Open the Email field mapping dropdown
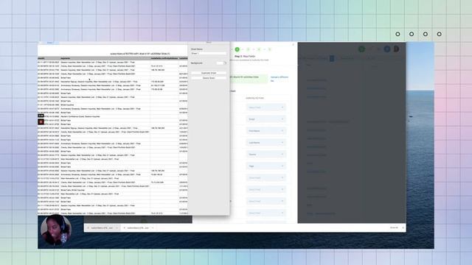 265,119
